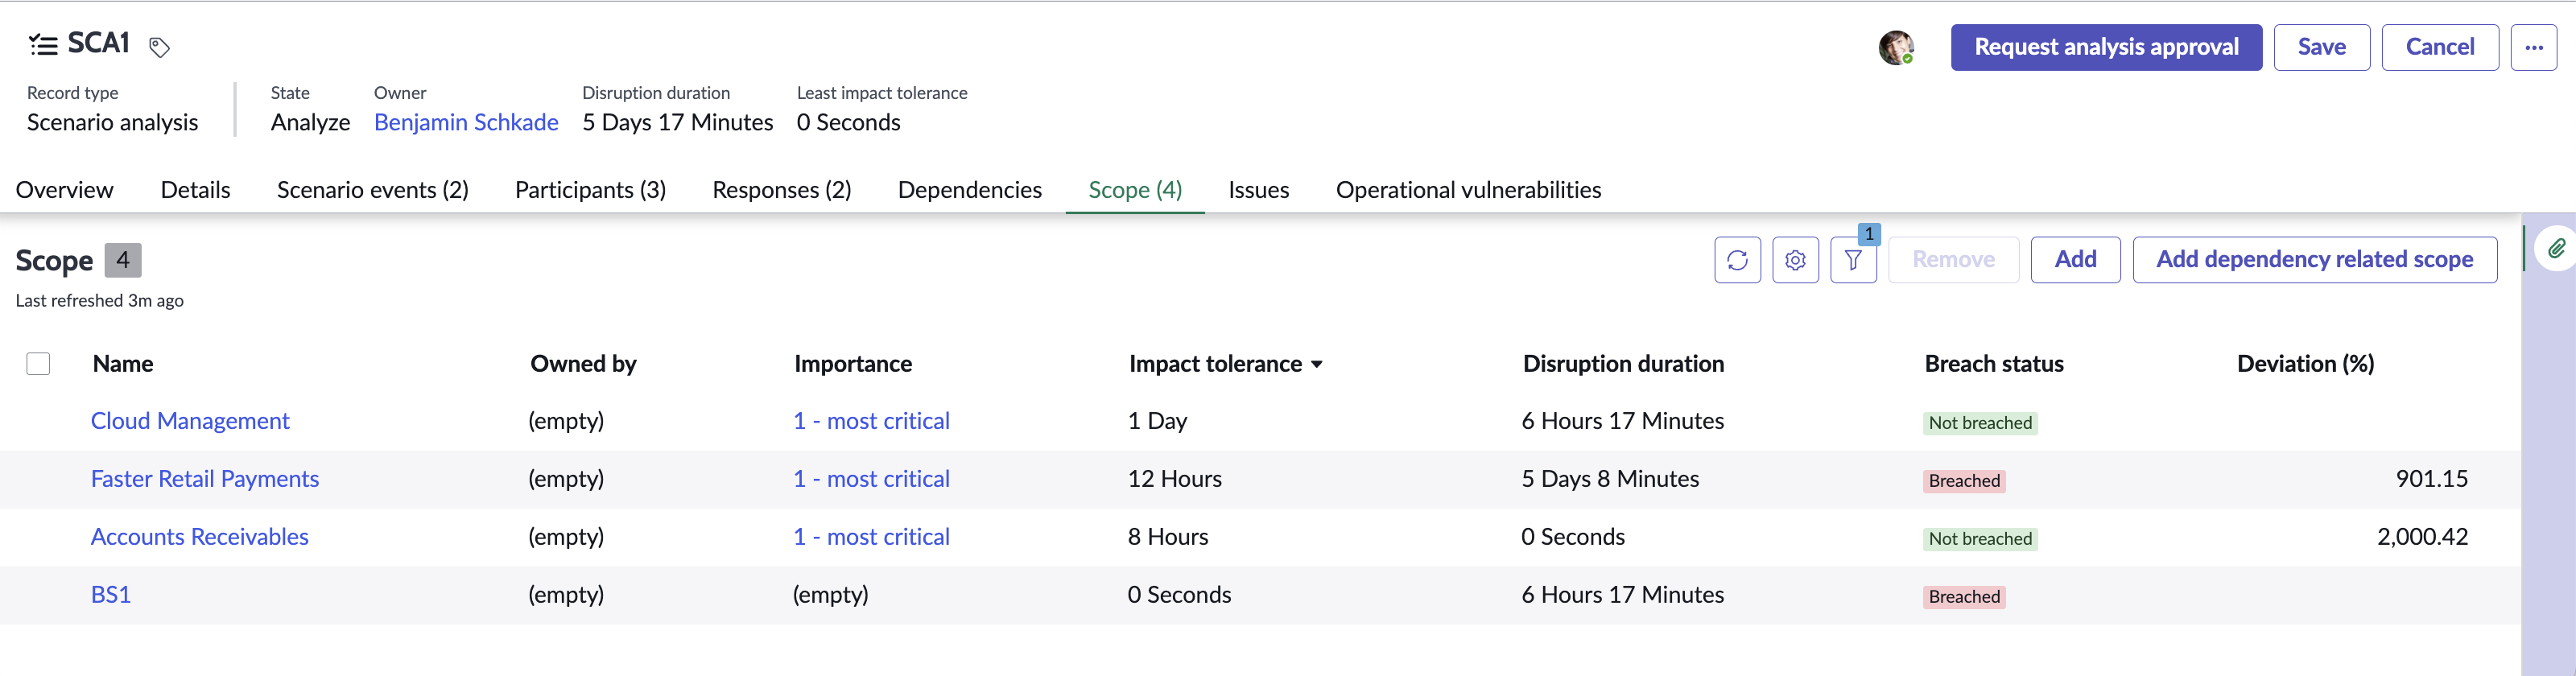Viewport: 2576px width, 676px height.
Task: Click the Importance column header
Action: 853,364
